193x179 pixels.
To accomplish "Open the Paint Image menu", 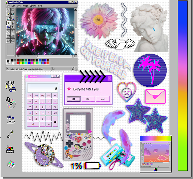I will tap(25, 6).
